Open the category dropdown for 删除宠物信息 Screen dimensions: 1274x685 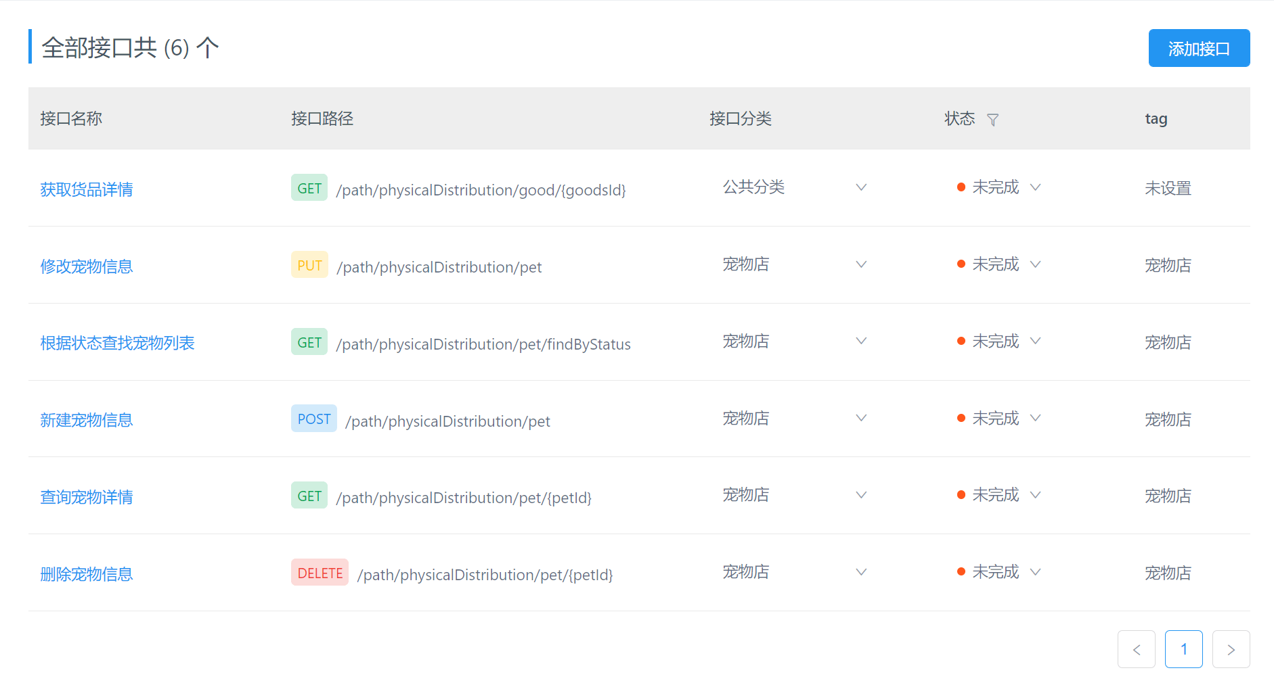[860, 571]
